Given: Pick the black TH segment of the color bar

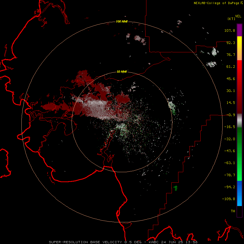Looking at the screenshot, I should [239, 211].
